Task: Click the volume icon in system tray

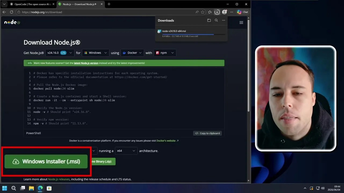Action: click(323, 188)
